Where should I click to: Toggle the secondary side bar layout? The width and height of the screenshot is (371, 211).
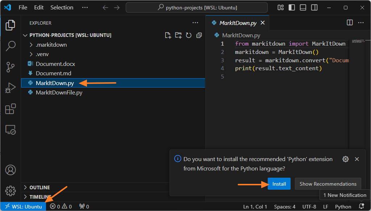coord(314,8)
